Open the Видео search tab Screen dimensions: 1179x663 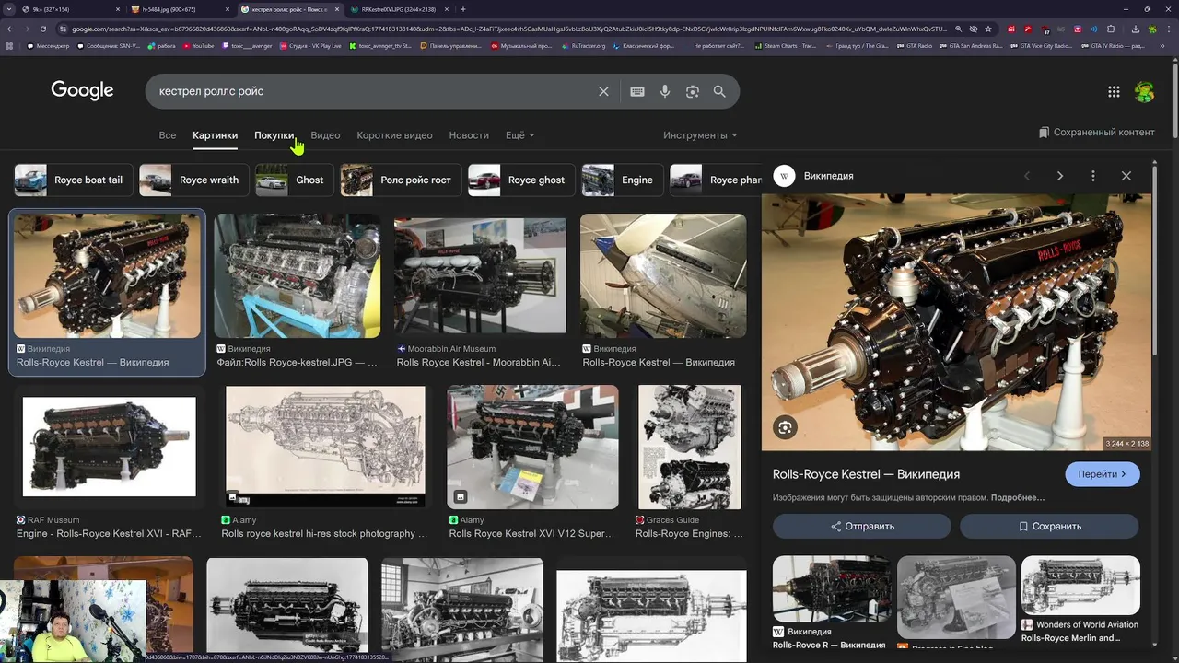tap(325, 135)
